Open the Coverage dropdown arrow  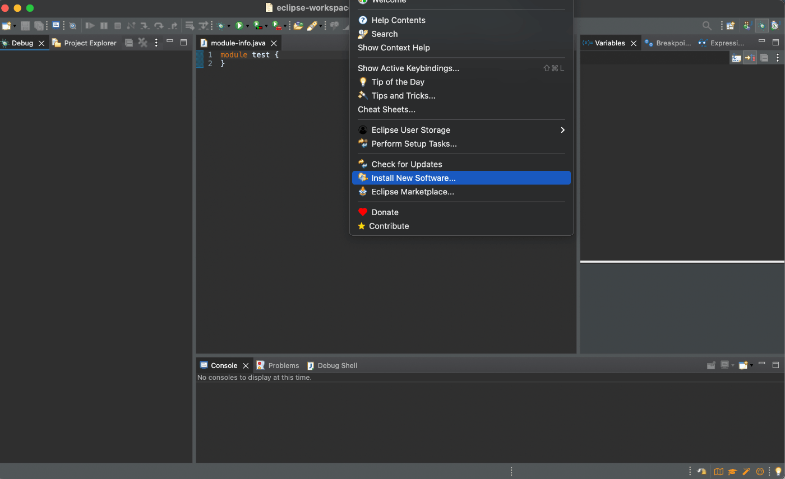(266, 26)
